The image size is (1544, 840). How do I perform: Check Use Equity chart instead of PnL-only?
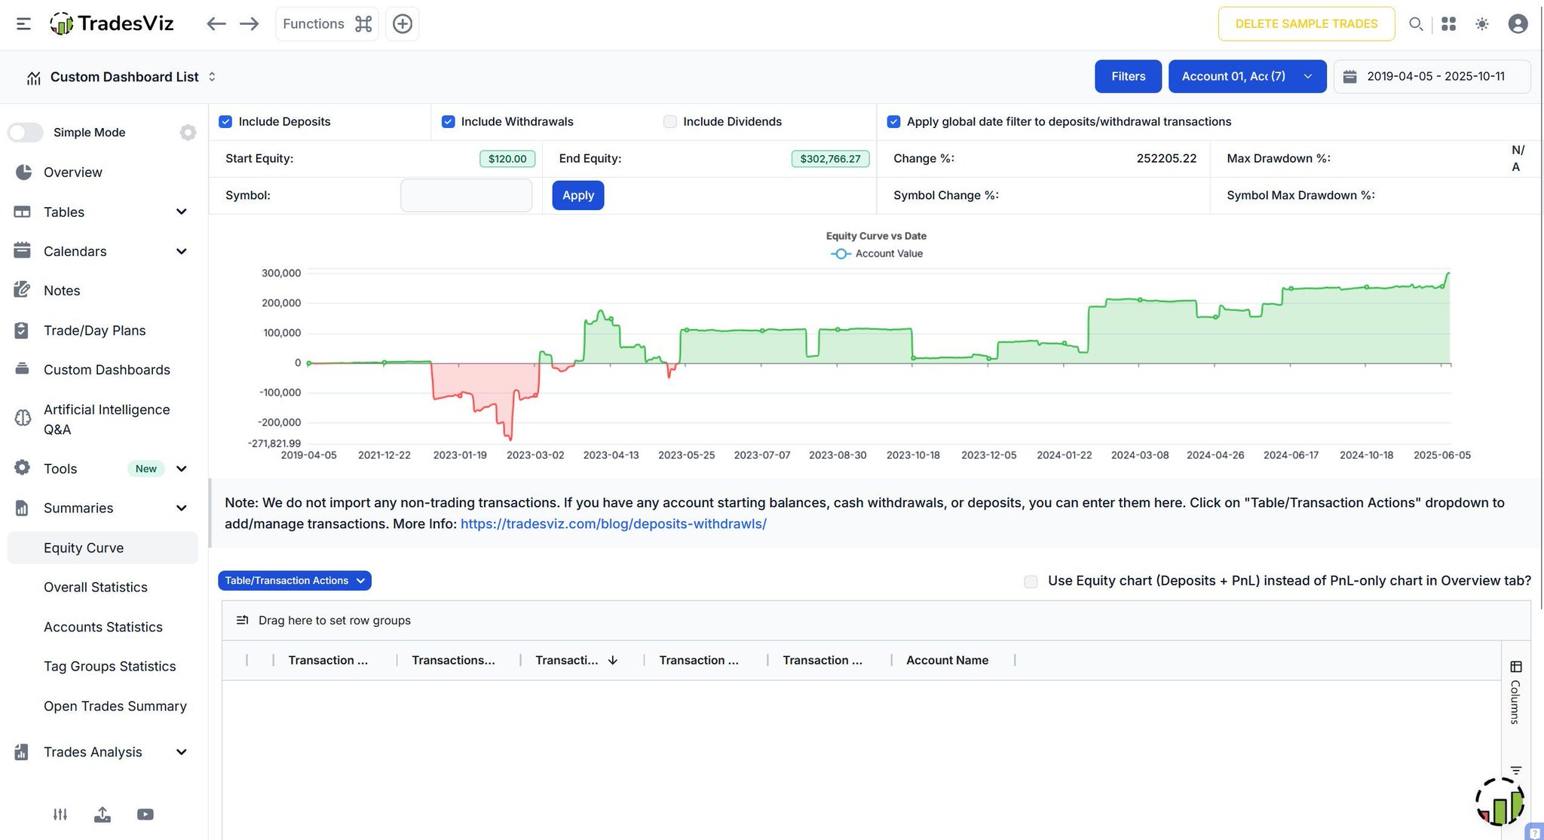1031,582
